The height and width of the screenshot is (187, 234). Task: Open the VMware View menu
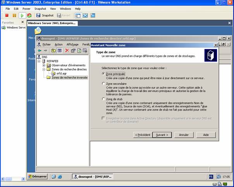pos(53,9)
